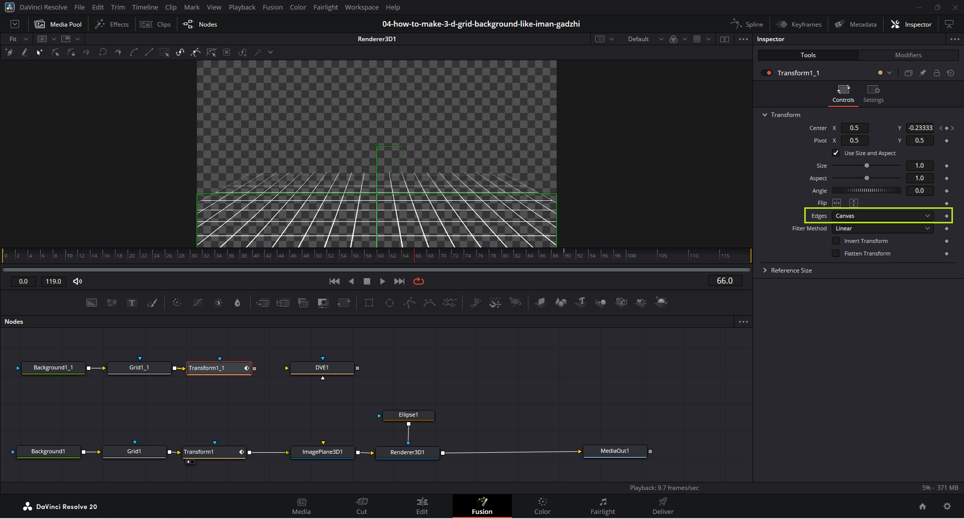The height and width of the screenshot is (519, 964).
Task: Open the Media Pool panel
Action: click(x=58, y=24)
